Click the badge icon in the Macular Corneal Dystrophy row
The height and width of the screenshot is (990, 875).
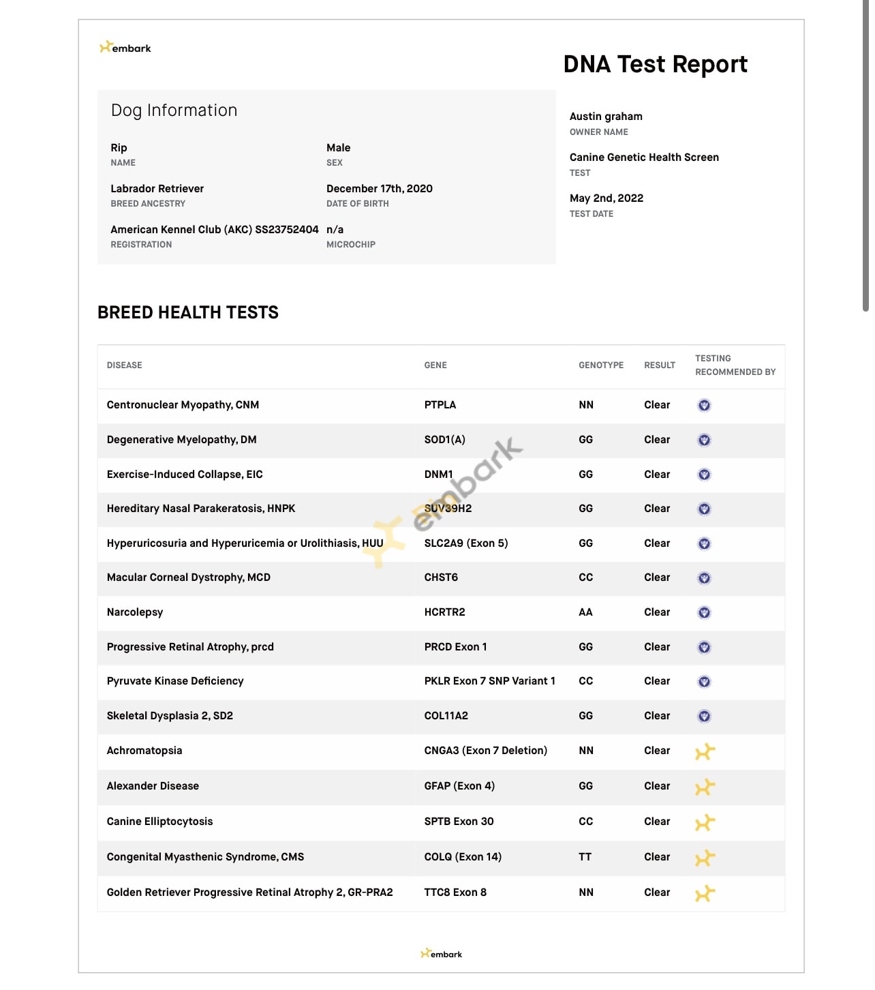(704, 578)
